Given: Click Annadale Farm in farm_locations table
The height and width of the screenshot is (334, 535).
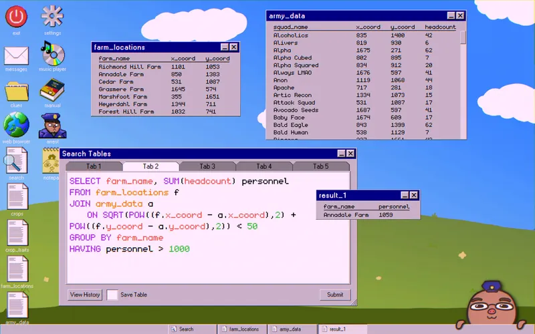Looking at the screenshot, I should coord(121,74).
